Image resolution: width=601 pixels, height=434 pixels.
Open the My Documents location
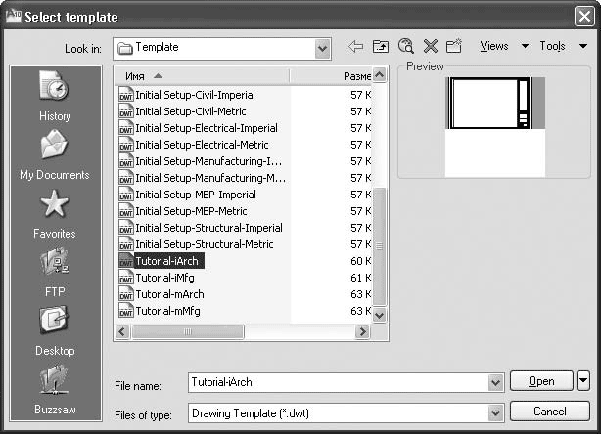pos(55,154)
